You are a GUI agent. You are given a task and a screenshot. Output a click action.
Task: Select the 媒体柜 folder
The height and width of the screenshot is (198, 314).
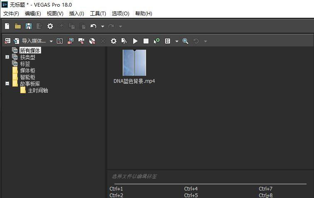27,70
